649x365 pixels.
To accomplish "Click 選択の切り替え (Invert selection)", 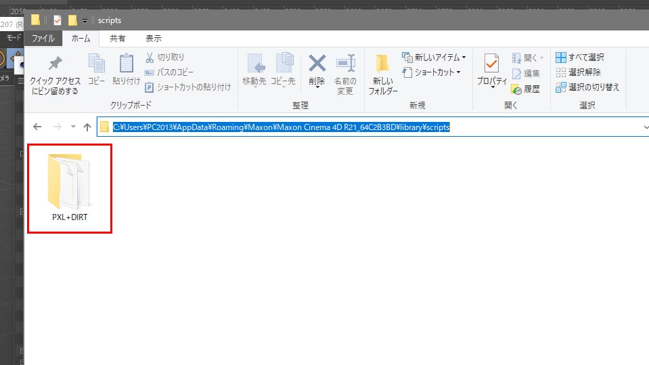I will click(587, 87).
